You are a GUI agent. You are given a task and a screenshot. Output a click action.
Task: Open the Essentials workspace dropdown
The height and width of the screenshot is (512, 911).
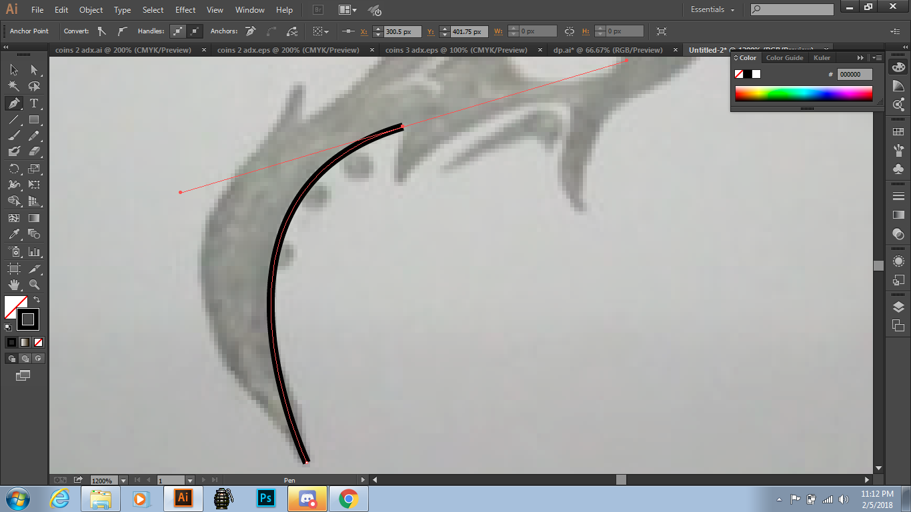pyautogui.click(x=712, y=10)
